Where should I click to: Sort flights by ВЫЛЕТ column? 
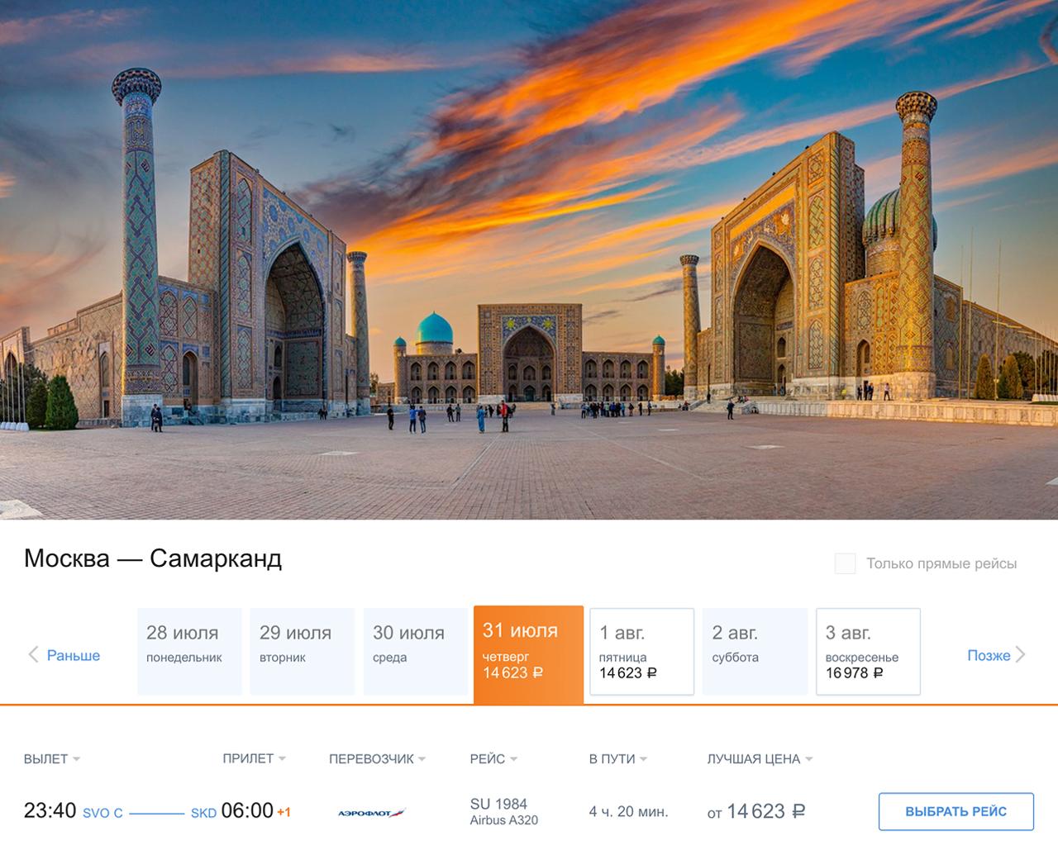(x=51, y=758)
